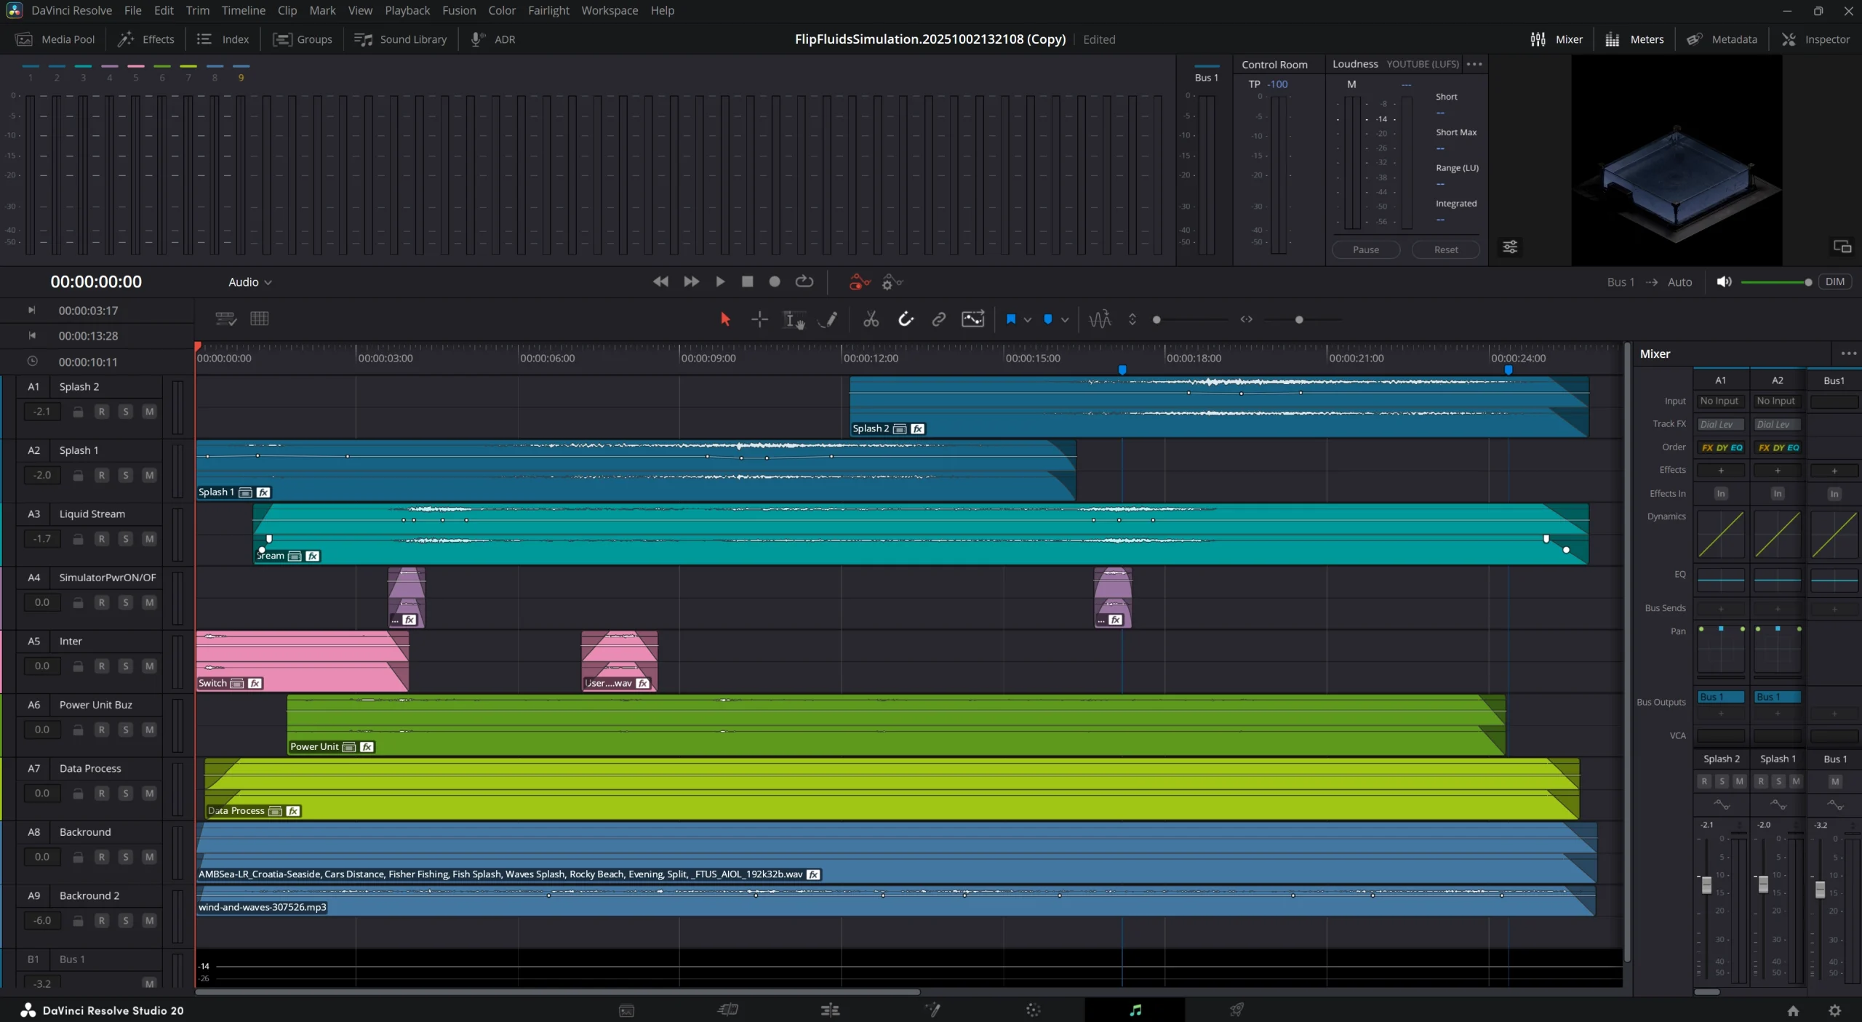Reset the loudness meter
Viewport: 1862px width, 1022px height.
tap(1444, 249)
